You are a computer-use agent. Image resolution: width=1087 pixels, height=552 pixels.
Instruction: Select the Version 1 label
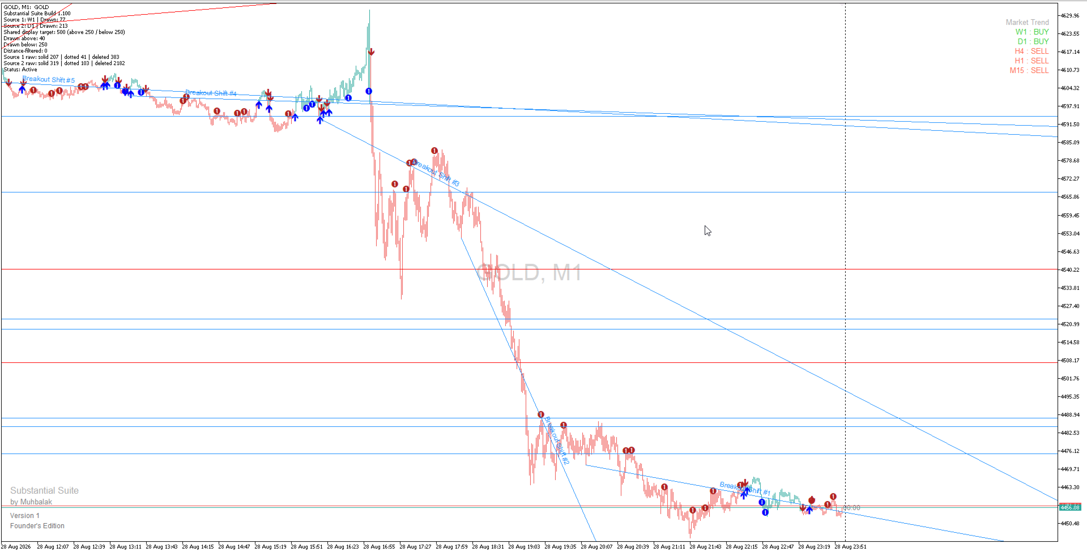pyautogui.click(x=25, y=516)
